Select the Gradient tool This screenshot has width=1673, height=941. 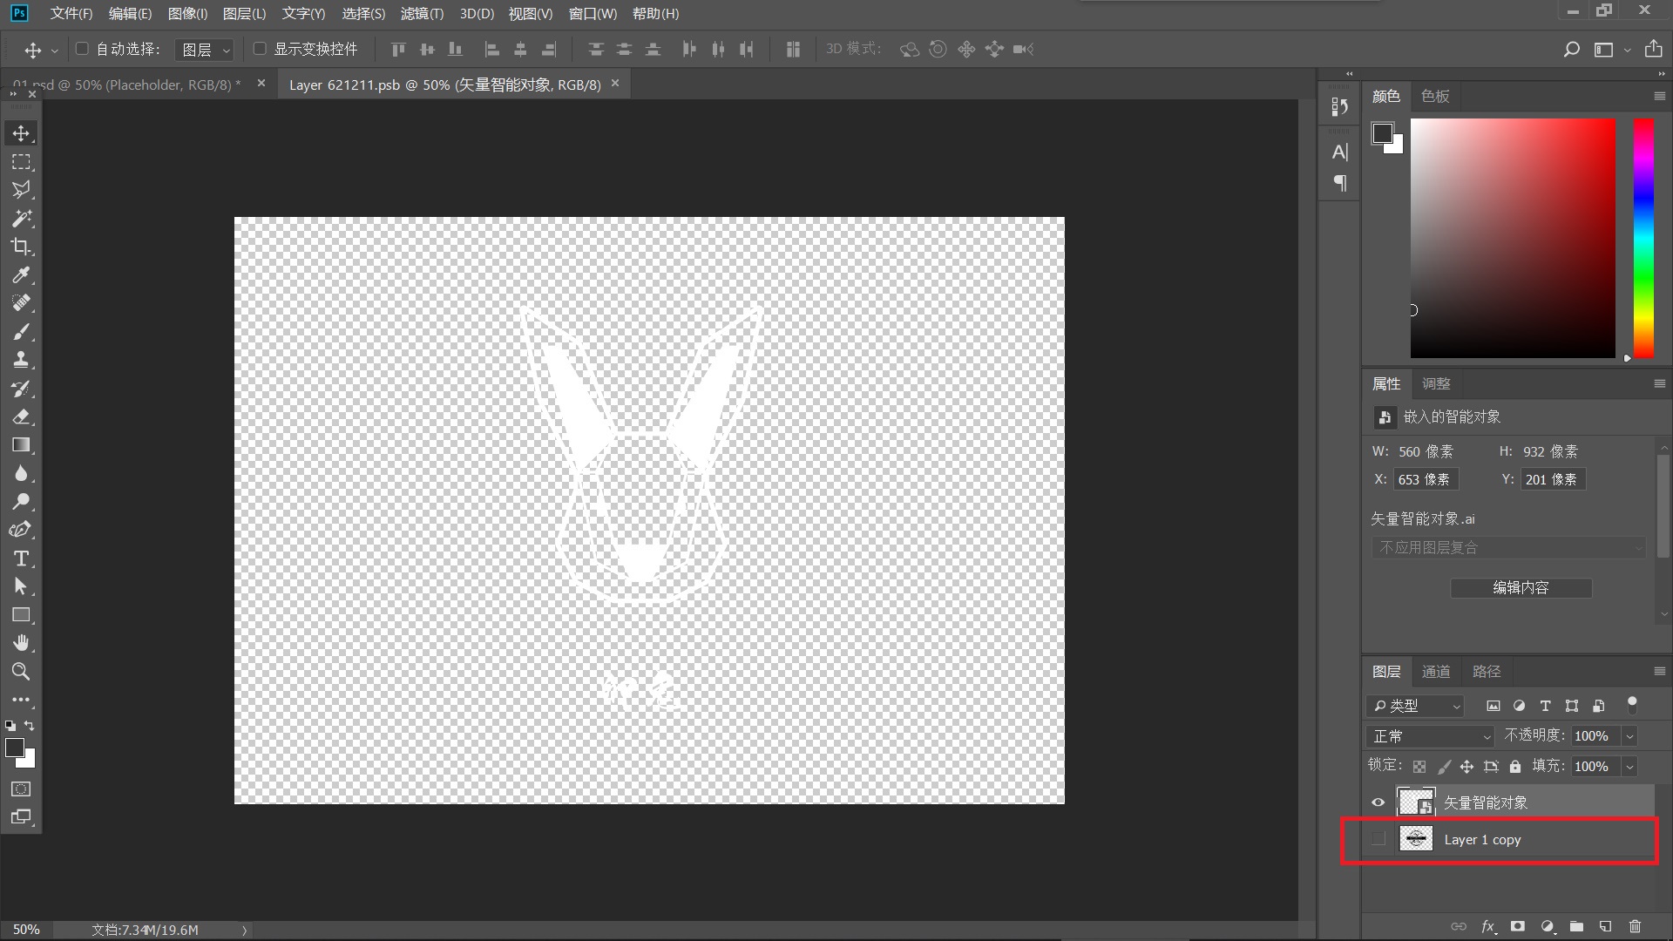21,445
